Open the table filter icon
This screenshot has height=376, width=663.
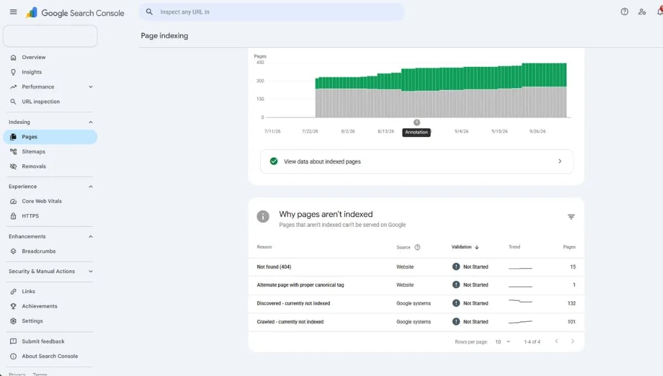[x=571, y=217]
